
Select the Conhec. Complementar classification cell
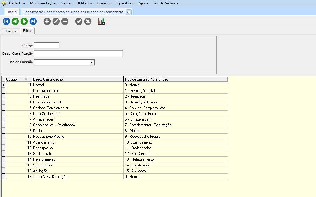[x=78, y=108]
